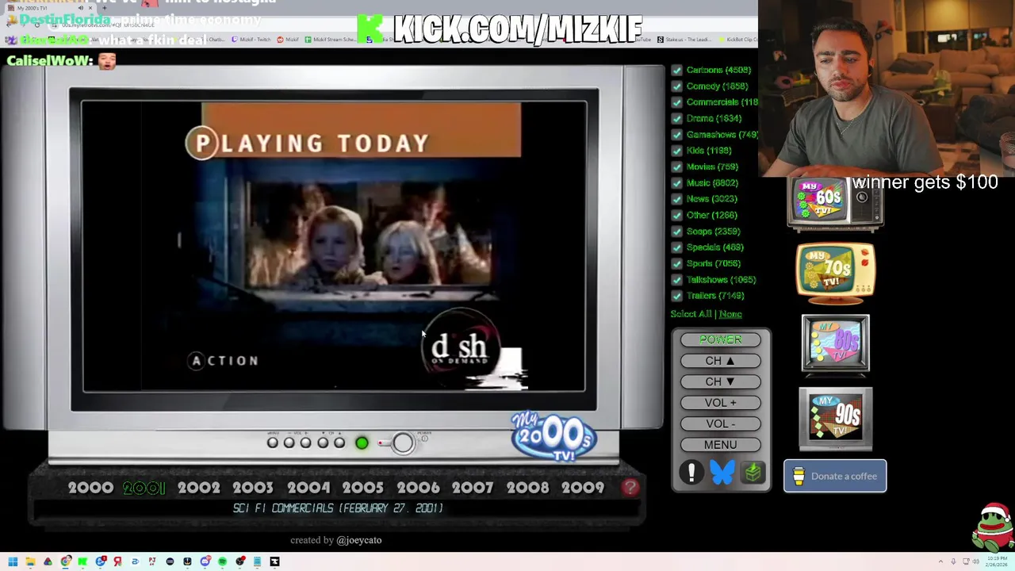The width and height of the screenshot is (1015, 571).
Task: Click the CH up button
Action: point(720,361)
